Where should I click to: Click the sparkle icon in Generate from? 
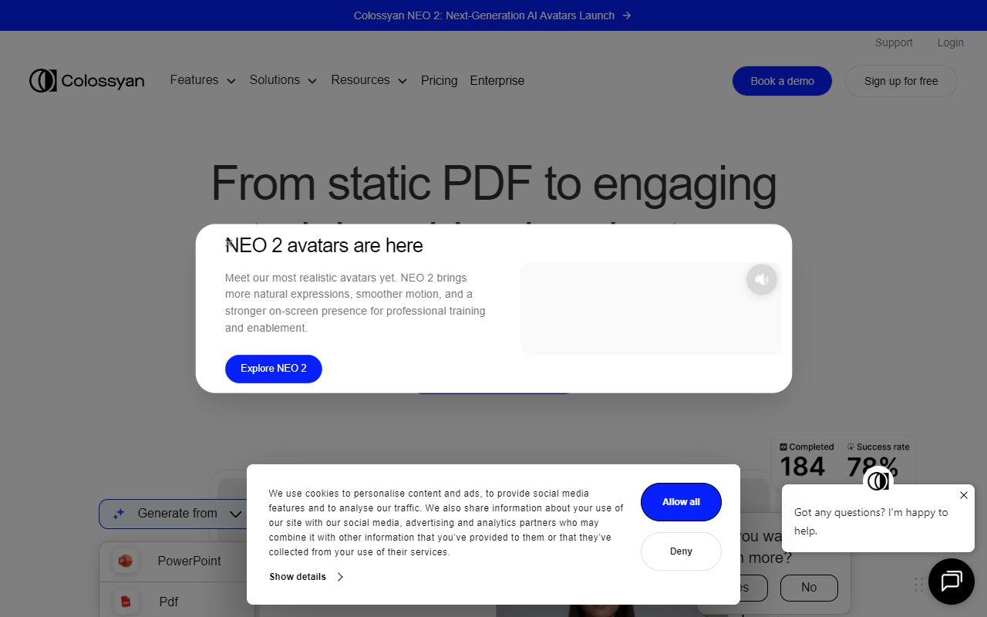tap(119, 514)
